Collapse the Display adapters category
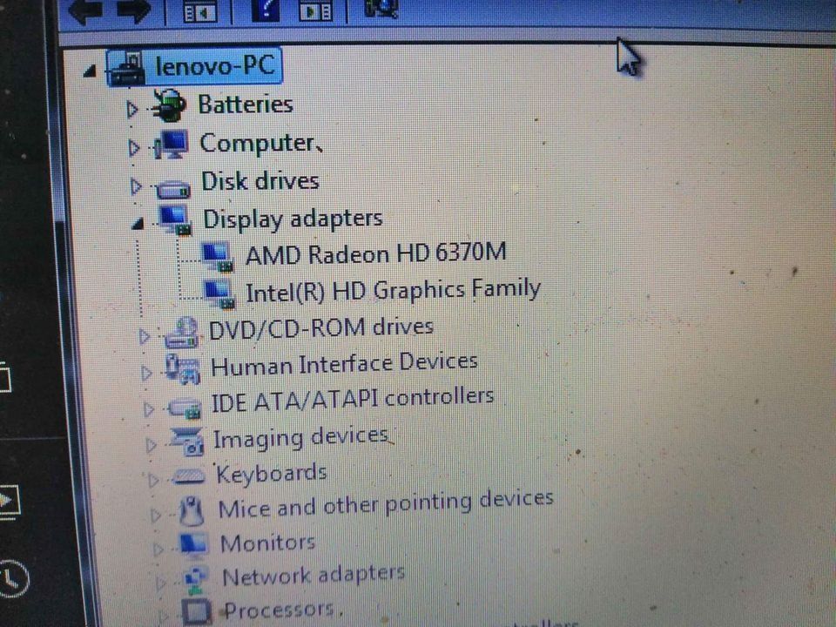 (138, 224)
